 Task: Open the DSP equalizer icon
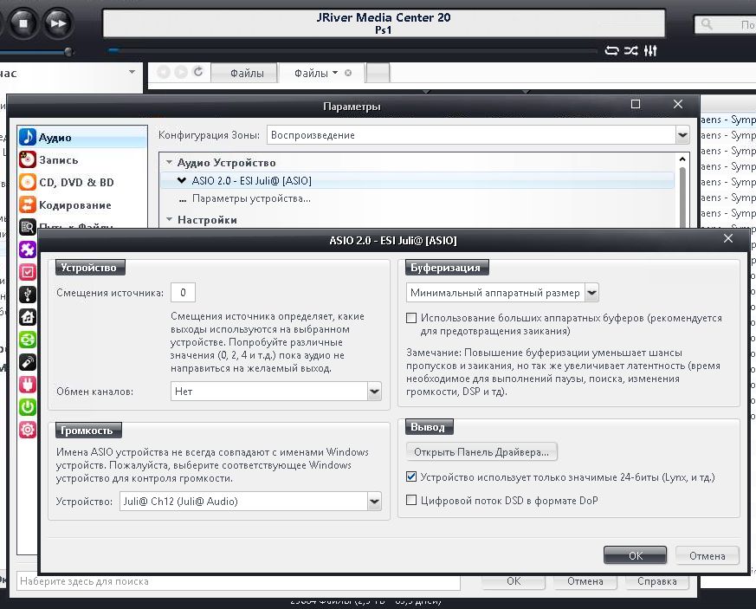click(x=650, y=51)
